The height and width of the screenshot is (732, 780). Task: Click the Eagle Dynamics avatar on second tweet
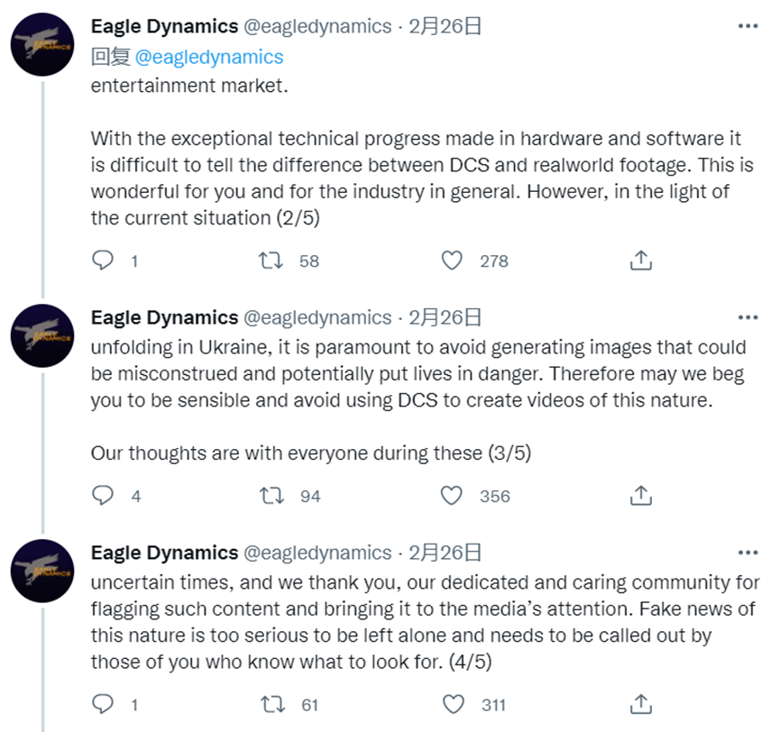pos(42,335)
